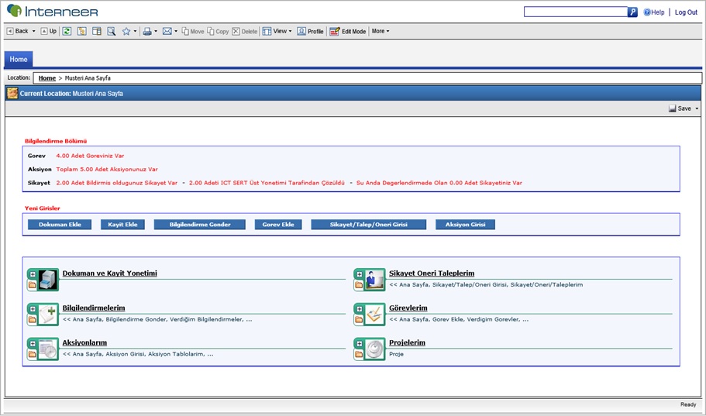Click the Dokuman ve Kayit Yonetimi cabinet icon
This screenshot has height=416, width=706.
coord(48,280)
